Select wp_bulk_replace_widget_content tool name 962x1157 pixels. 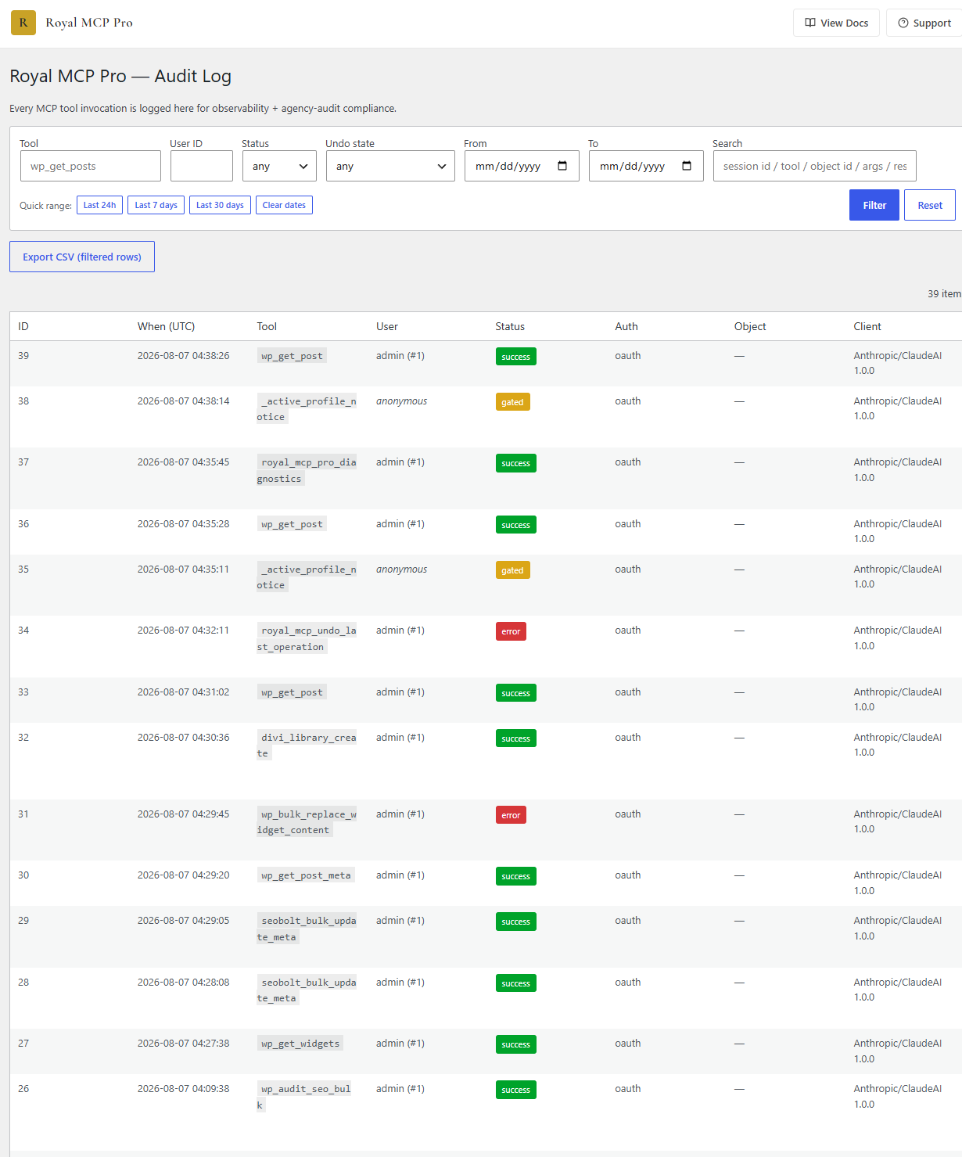pos(307,822)
